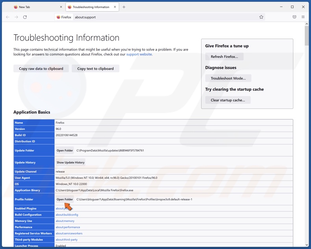Click Copy raw data to clipboard
The width and height of the screenshot is (311, 249).
[x=41, y=69]
